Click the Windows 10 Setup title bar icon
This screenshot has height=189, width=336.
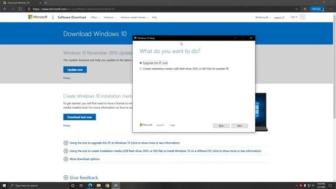coord(135,38)
